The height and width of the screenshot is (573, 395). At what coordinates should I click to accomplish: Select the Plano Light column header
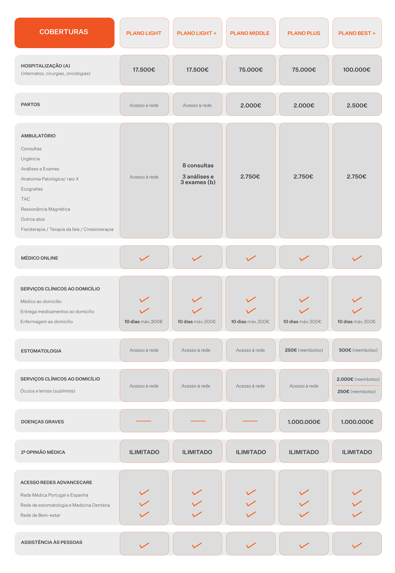tap(144, 33)
